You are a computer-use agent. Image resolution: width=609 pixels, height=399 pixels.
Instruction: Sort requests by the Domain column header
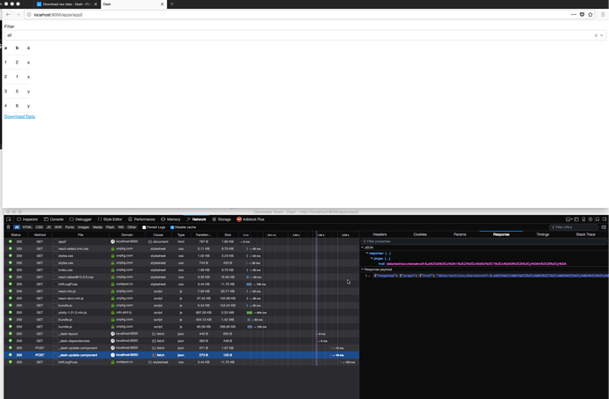pyautogui.click(x=127, y=234)
